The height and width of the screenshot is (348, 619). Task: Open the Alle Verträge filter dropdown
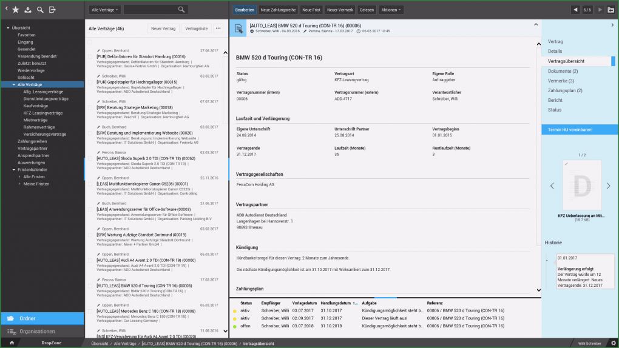pos(104,10)
